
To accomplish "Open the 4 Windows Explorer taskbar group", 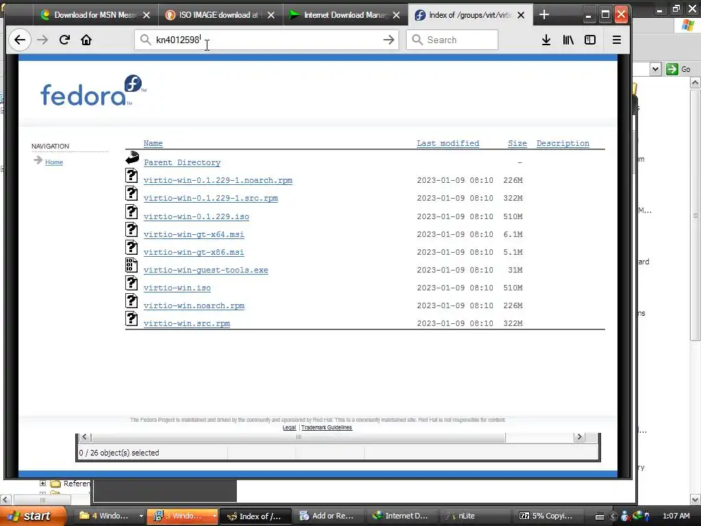I will click(110, 516).
